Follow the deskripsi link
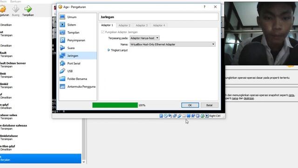The height and width of the screenshot is (168, 298). 249,98
